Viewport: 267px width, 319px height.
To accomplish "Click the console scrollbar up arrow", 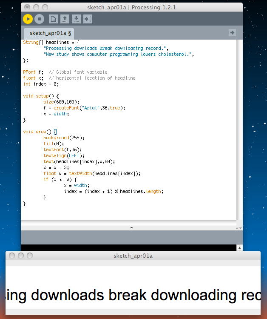I will click(x=240, y=248).
